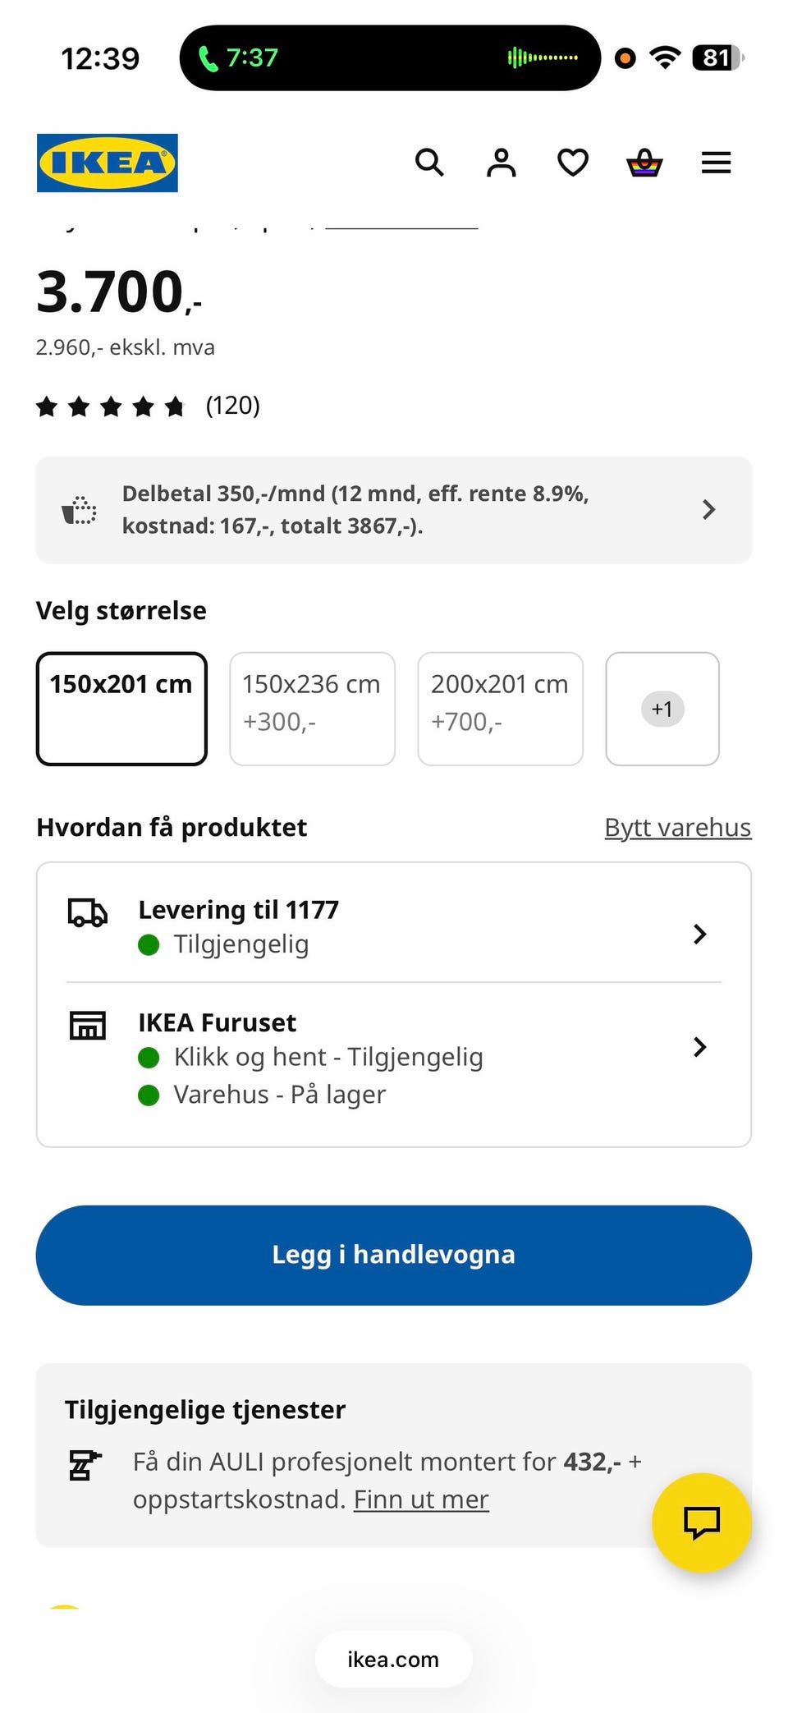Open the Finn ut mer link

[x=421, y=1499]
